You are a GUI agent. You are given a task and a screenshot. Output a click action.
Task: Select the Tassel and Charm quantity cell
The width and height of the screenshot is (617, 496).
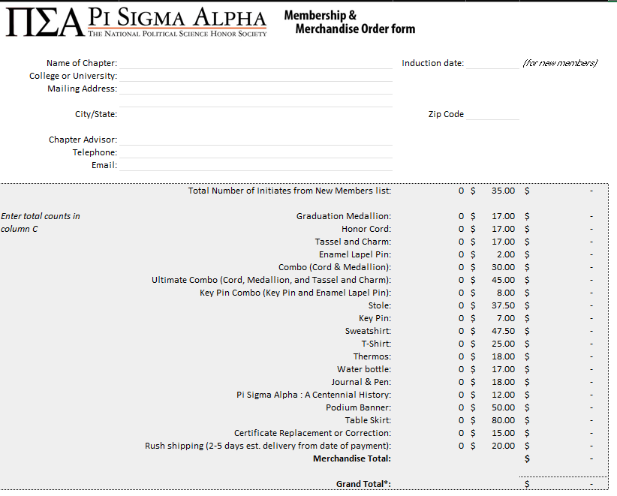[x=429, y=242]
